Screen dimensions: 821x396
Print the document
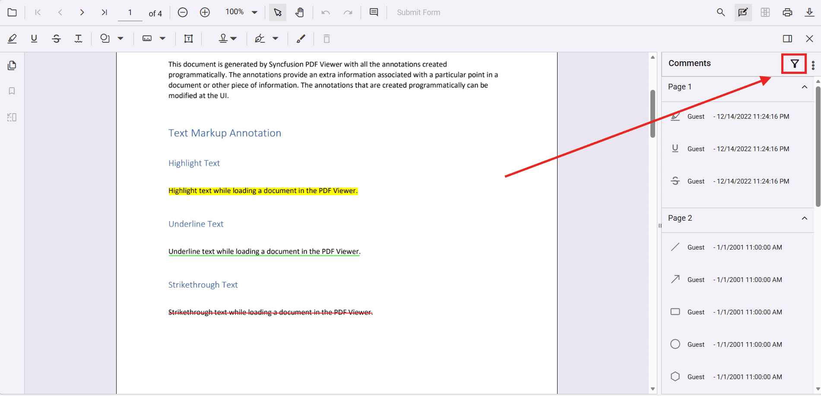coord(787,13)
